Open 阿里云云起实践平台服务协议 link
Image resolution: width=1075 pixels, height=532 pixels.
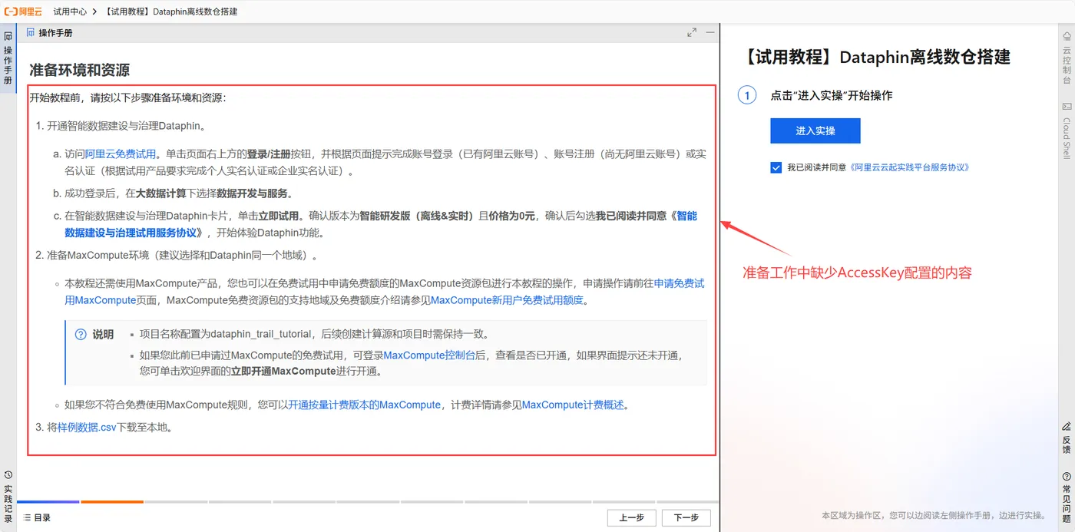(x=909, y=167)
